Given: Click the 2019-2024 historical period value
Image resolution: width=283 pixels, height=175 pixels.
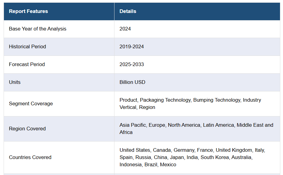Looking at the screenshot, I should point(132,47).
